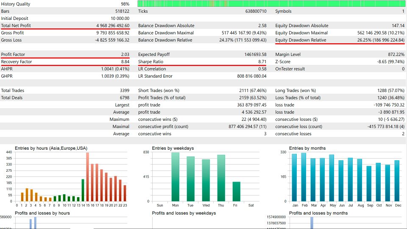
Task: Click Profits and losses by months title
Action: coord(318,213)
